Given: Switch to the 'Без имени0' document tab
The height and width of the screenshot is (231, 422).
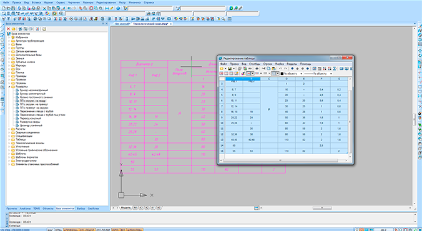Looking at the screenshot, I should click(x=122, y=24).
